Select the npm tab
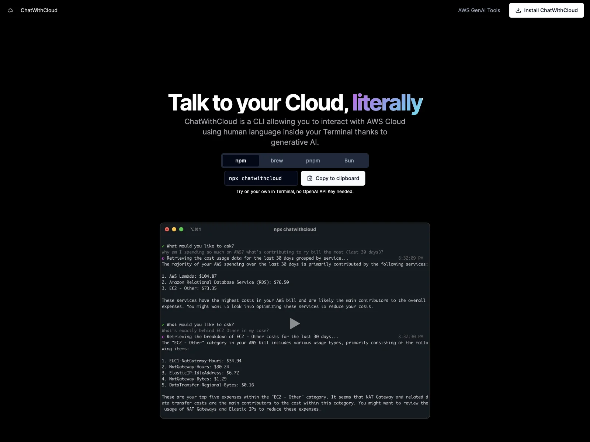The width and height of the screenshot is (590, 442). coord(241,161)
